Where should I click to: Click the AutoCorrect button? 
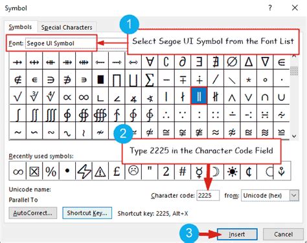33,213
